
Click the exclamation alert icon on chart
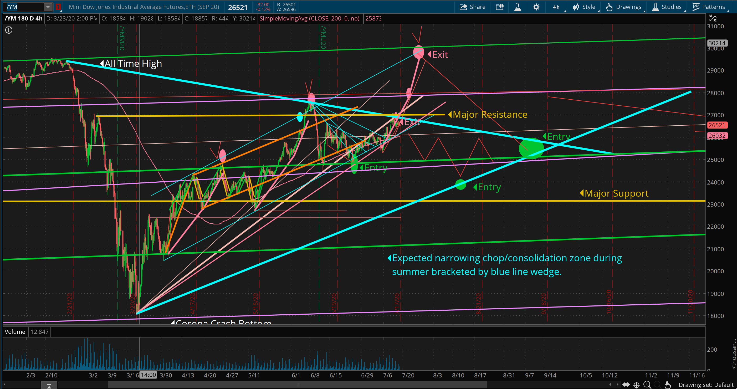[x=9, y=30]
